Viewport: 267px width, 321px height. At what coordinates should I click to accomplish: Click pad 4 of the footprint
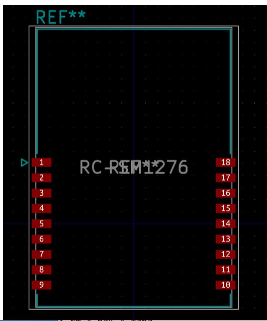click(42, 208)
